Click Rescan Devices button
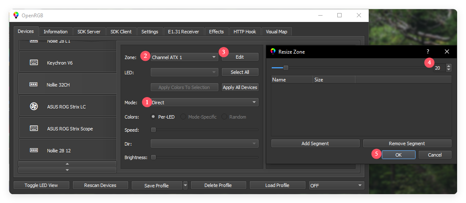 (x=100, y=185)
